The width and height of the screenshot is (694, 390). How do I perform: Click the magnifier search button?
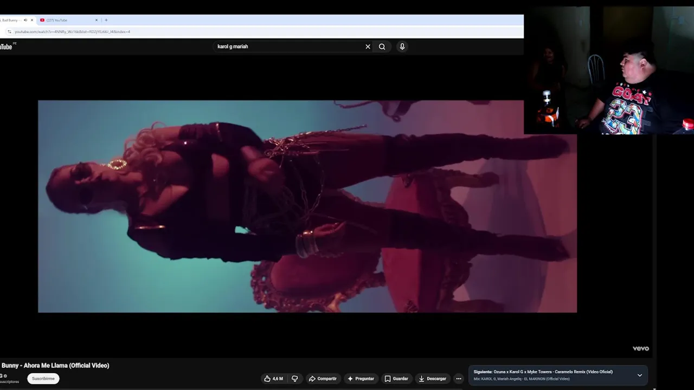point(382,47)
